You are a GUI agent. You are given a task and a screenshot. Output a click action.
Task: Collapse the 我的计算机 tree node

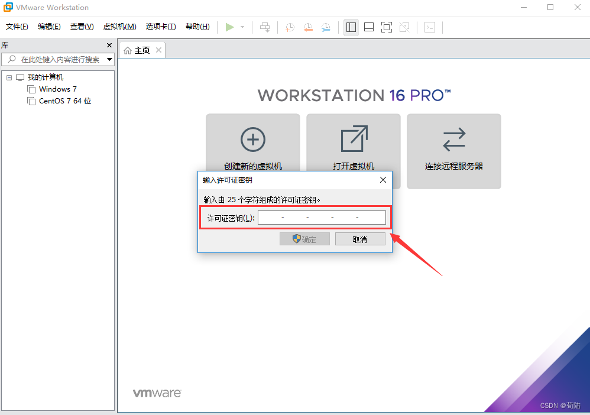click(x=9, y=77)
